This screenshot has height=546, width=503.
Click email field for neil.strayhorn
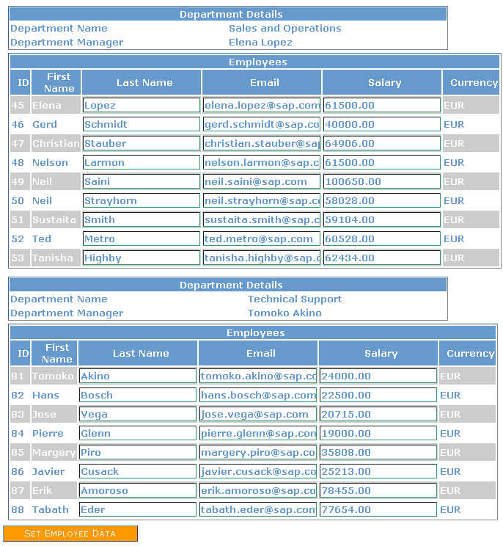[x=262, y=201]
